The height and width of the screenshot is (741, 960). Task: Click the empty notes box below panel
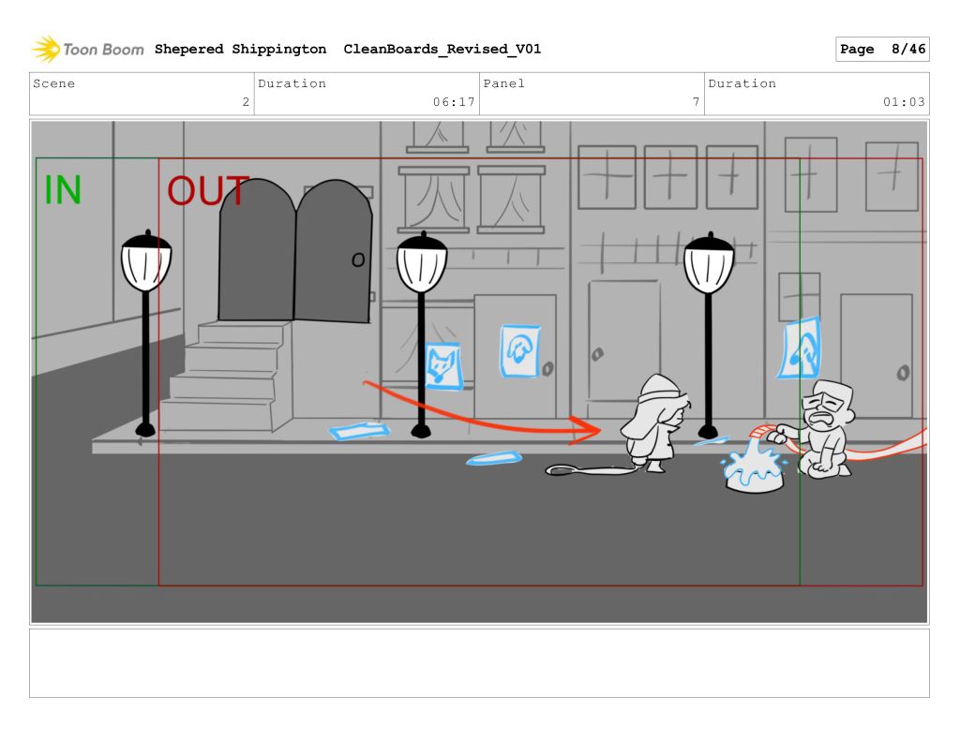point(479,662)
